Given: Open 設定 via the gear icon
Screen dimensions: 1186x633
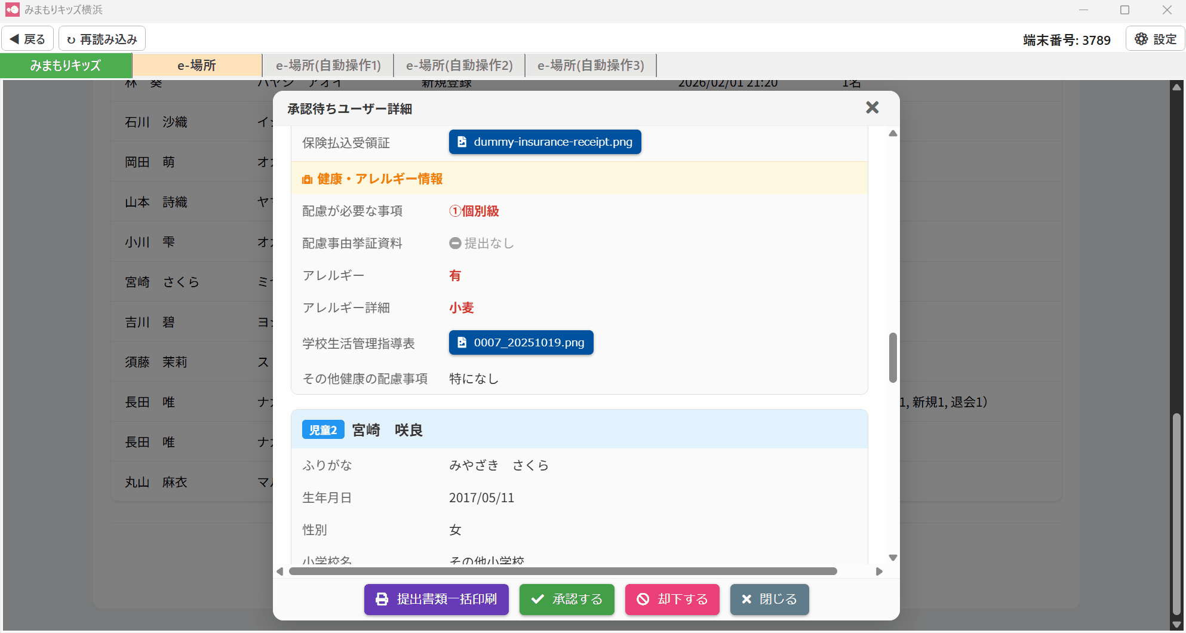Looking at the screenshot, I should pyautogui.click(x=1155, y=39).
